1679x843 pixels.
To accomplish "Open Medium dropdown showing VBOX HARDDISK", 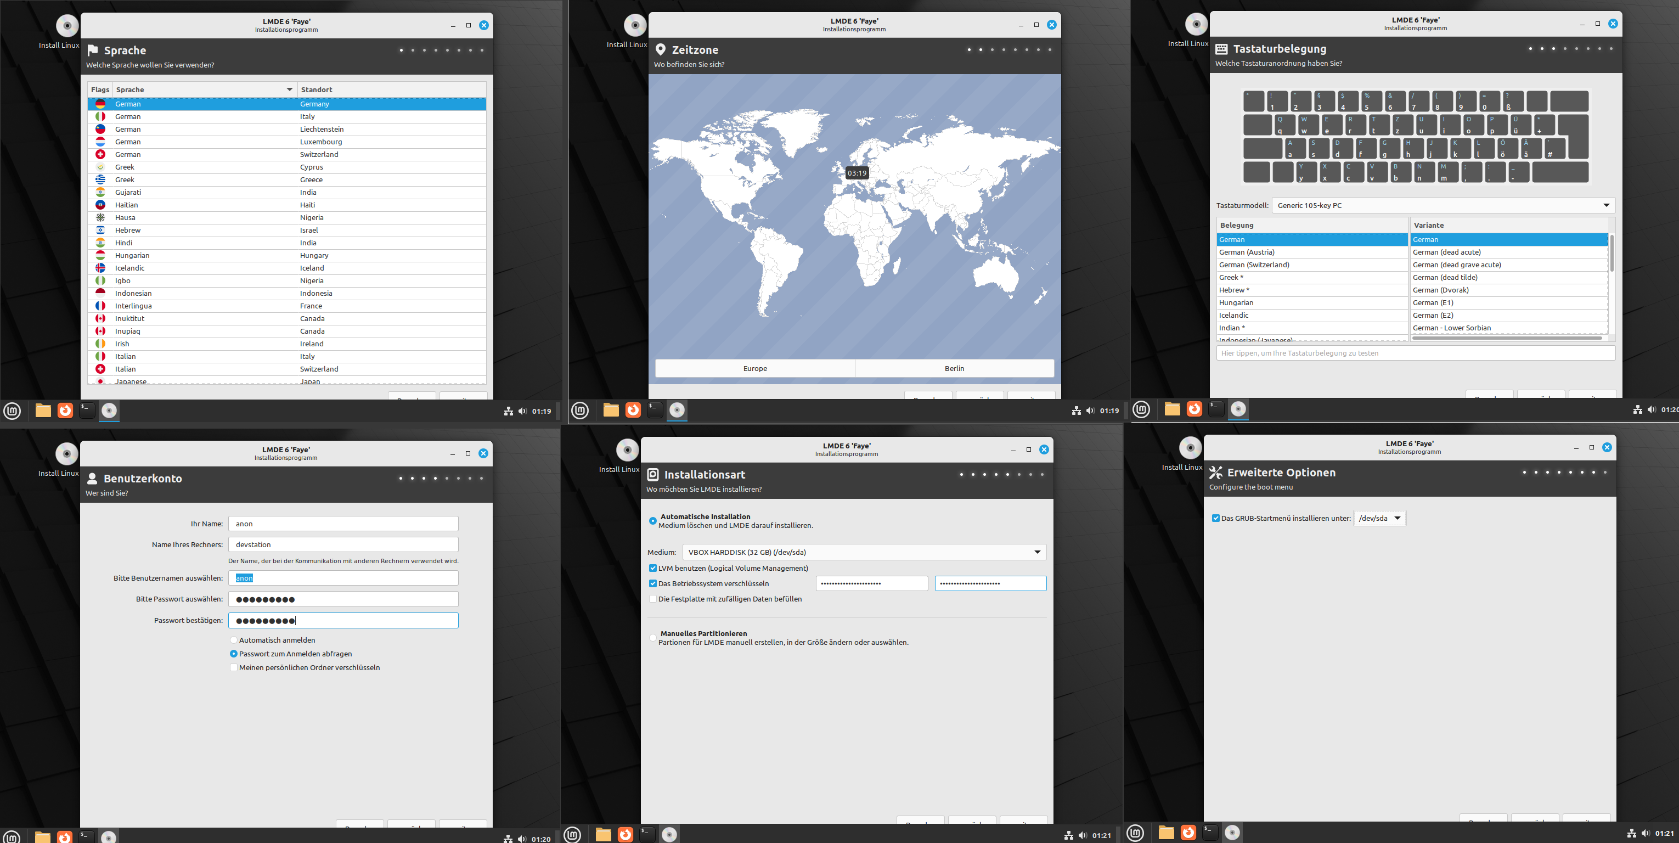I will (864, 552).
